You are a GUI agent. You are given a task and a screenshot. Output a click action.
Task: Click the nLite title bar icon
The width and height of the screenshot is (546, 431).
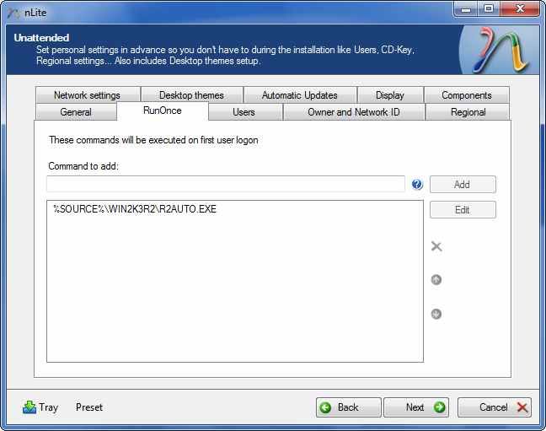coord(14,13)
